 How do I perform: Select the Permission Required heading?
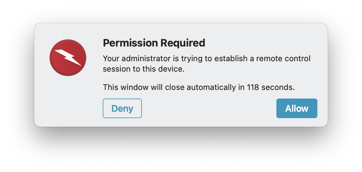tap(154, 43)
